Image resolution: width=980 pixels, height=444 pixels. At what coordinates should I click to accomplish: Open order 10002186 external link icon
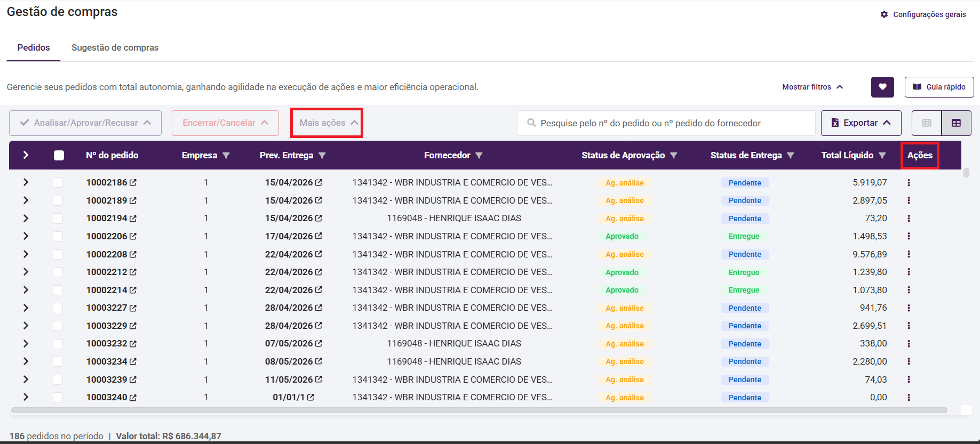point(133,182)
